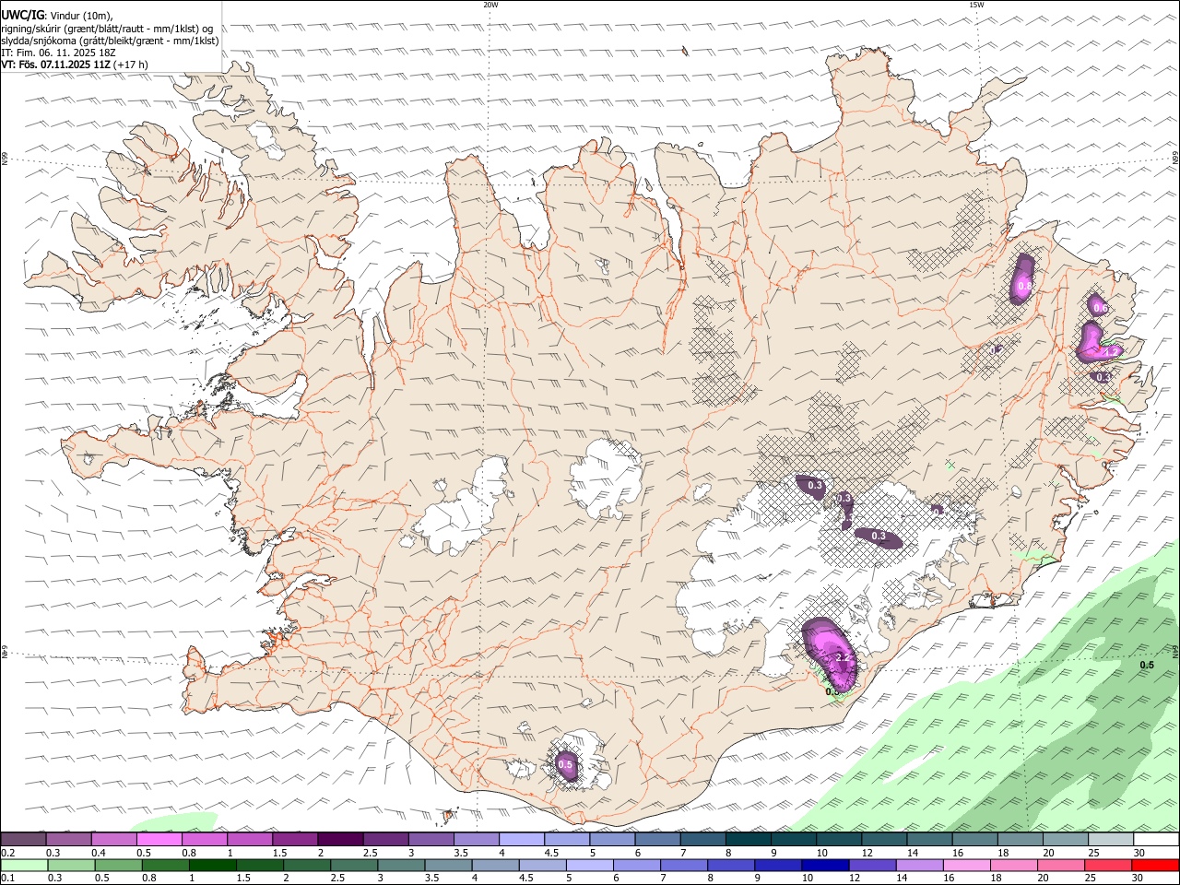Select light pink 16 swatch in bottom legend
The image size is (1180, 885).
tap(966, 866)
